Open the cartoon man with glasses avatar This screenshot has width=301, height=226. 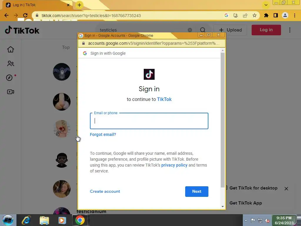pos(62,160)
